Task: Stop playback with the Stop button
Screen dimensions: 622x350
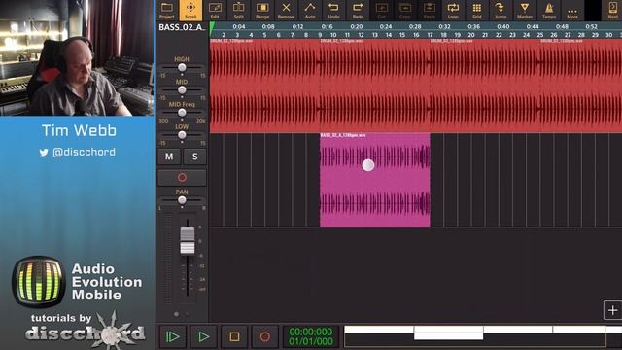Action: click(234, 337)
